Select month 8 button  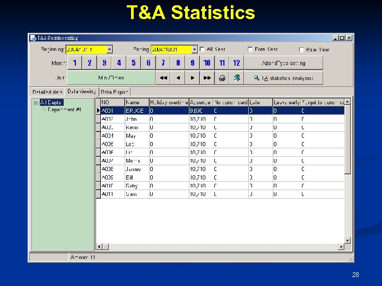point(178,63)
